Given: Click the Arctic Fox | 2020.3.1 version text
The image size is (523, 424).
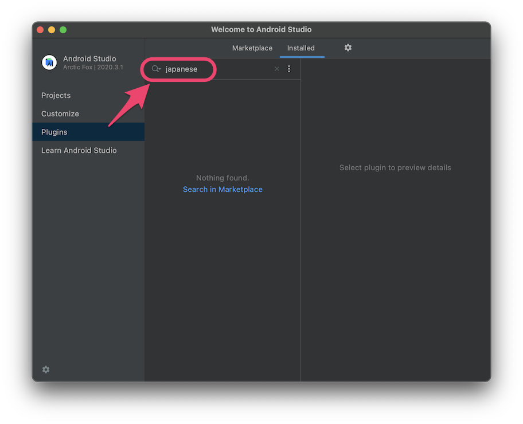Looking at the screenshot, I should [x=93, y=68].
